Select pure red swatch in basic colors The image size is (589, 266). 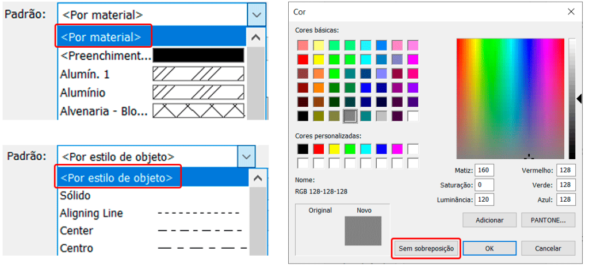303,59
